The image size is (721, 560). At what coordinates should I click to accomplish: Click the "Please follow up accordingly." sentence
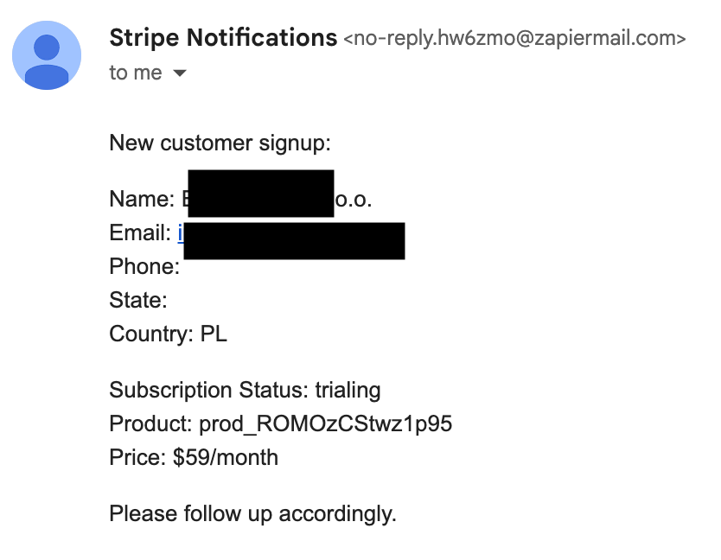tap(253, 513)
